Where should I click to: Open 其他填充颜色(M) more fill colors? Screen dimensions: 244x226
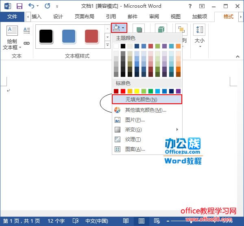pos(147,110)
